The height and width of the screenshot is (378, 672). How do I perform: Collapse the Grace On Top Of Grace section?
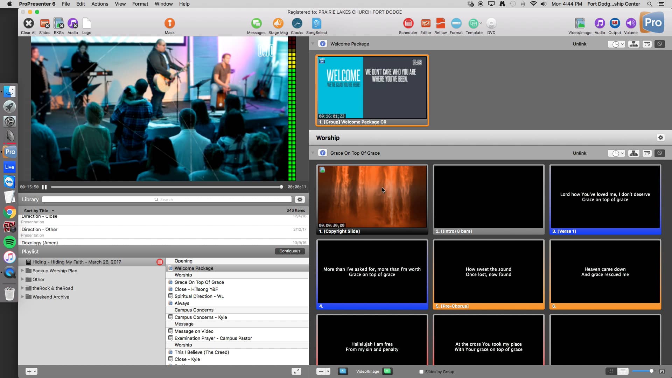click(x=313, y=153)
